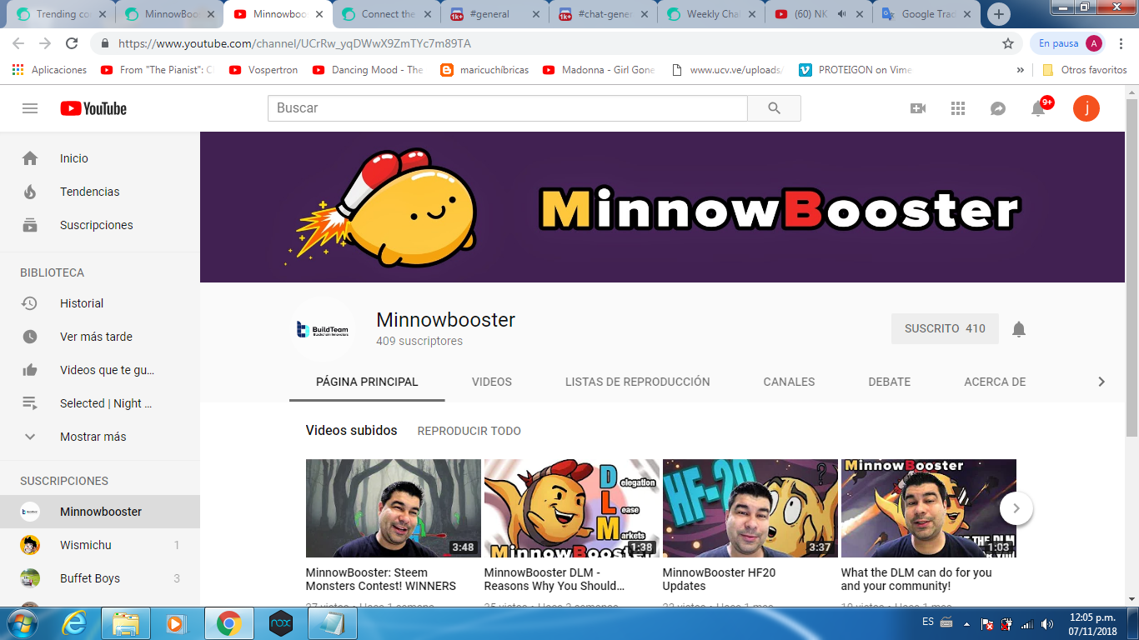Open liked videos playlist in sidebar

100,370
